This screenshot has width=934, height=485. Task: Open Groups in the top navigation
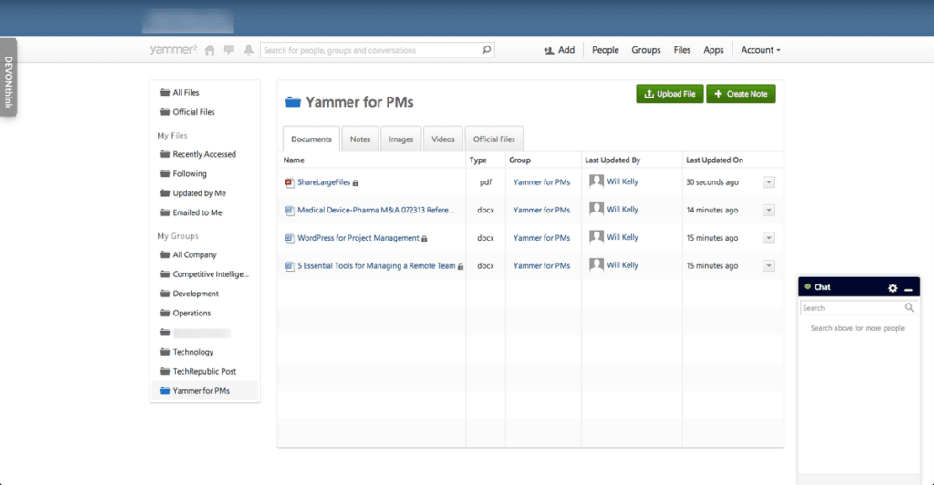tap(646, 50)
